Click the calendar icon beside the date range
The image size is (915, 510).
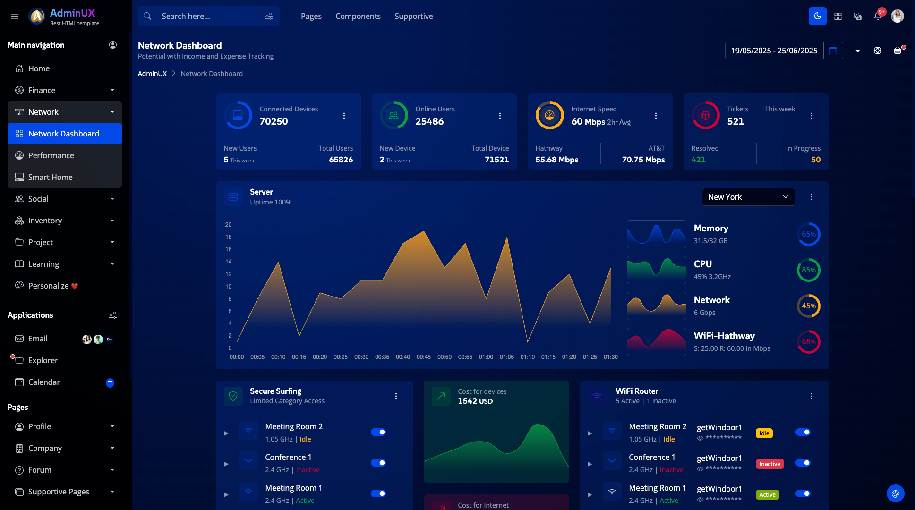833,51
